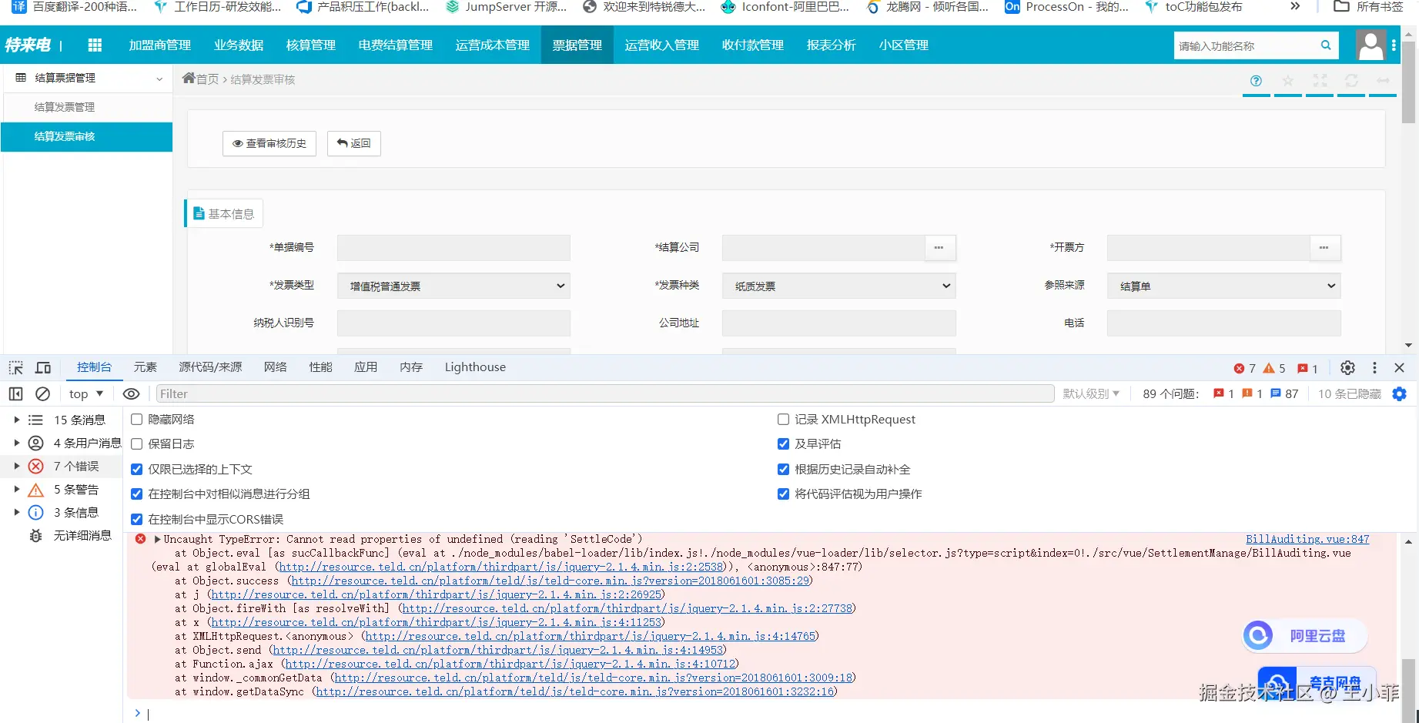The width and height of the screenshot is (1419, 723).
Task: Click the app grid menu icon
Action: click(x=95, y=45)
